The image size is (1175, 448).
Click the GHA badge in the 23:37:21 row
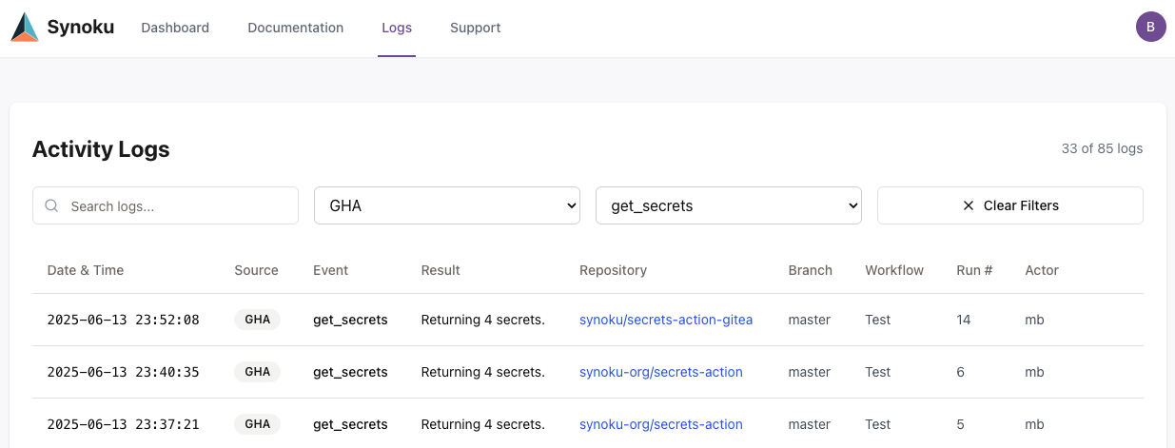point(257,424)
